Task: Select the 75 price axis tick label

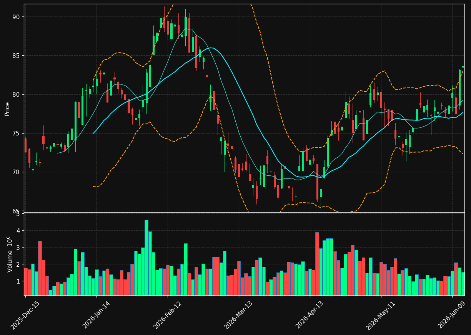Action: tap(16, 133)
